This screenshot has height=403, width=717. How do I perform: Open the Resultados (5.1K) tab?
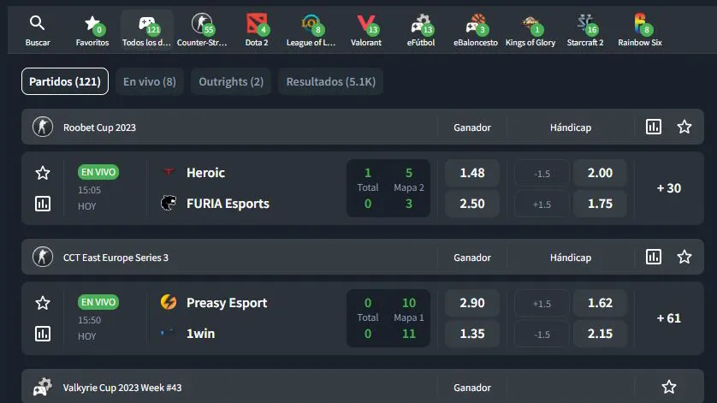point(330,81)
